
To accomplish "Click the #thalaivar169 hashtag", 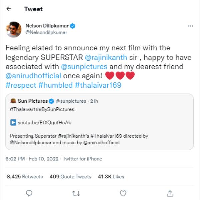I will [x=98, y=85].
